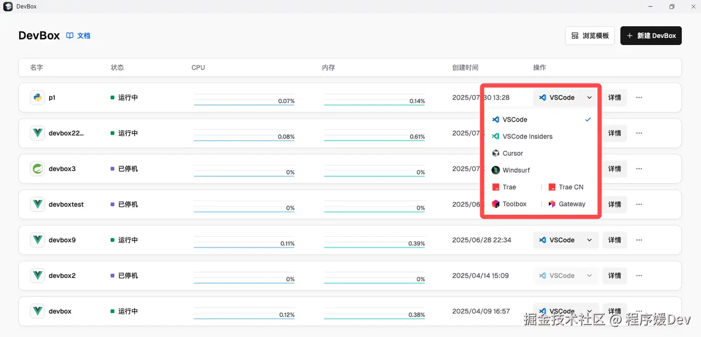Click the name p1 in the list
701x337 pixels.
coord(52,98)
